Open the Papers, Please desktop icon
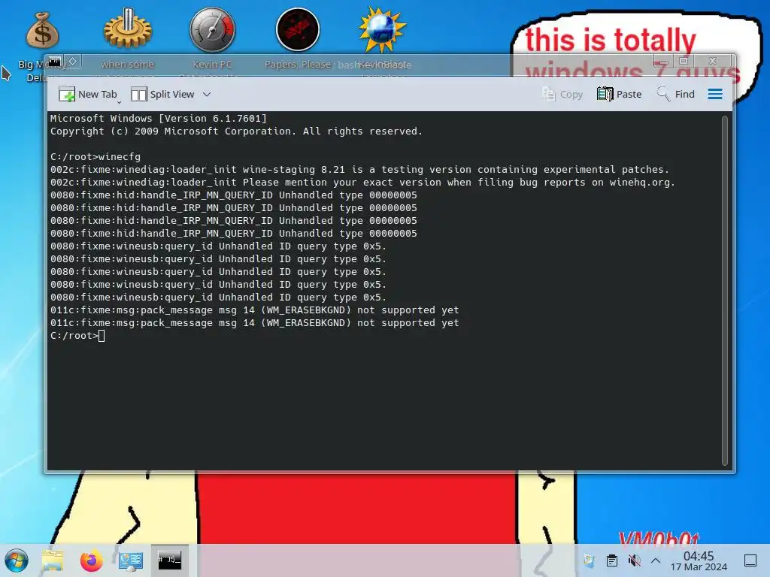 click(x=298, y=29)
